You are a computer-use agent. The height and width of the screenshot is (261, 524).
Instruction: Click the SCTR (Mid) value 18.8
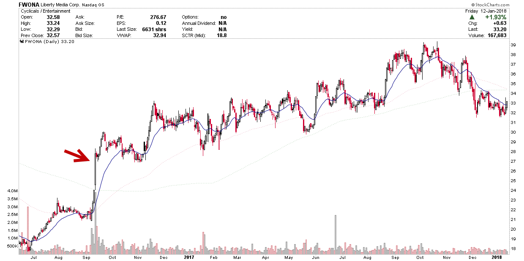(222, 35)
